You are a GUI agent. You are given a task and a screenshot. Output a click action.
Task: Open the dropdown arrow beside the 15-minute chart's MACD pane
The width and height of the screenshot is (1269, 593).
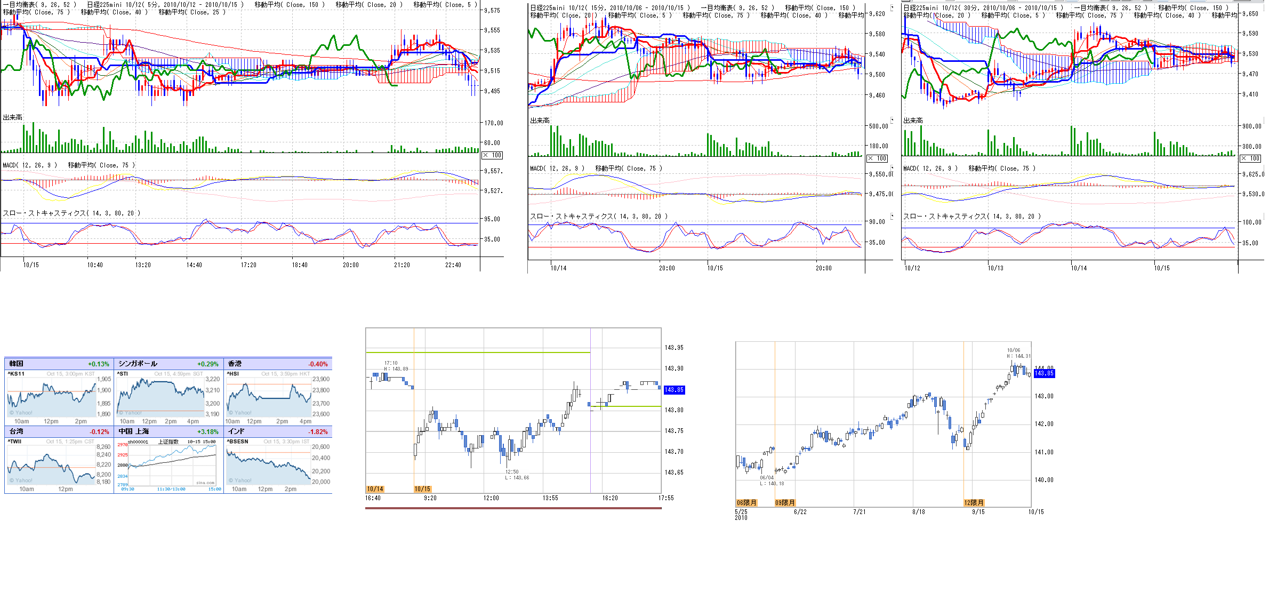click(x=891, y=168)
